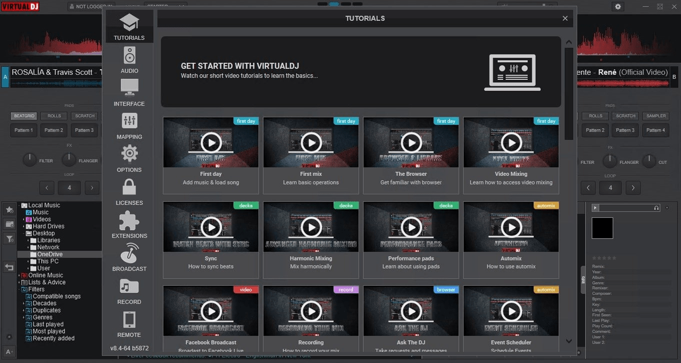This screenshot has width=681, height=363.
Task: Enable the SCRATCH pad mode
Action: [x=84, y=116]
